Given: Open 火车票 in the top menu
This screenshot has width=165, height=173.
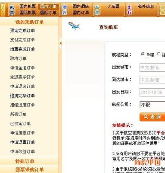Looking at the screenshot, I should (113, 6).
